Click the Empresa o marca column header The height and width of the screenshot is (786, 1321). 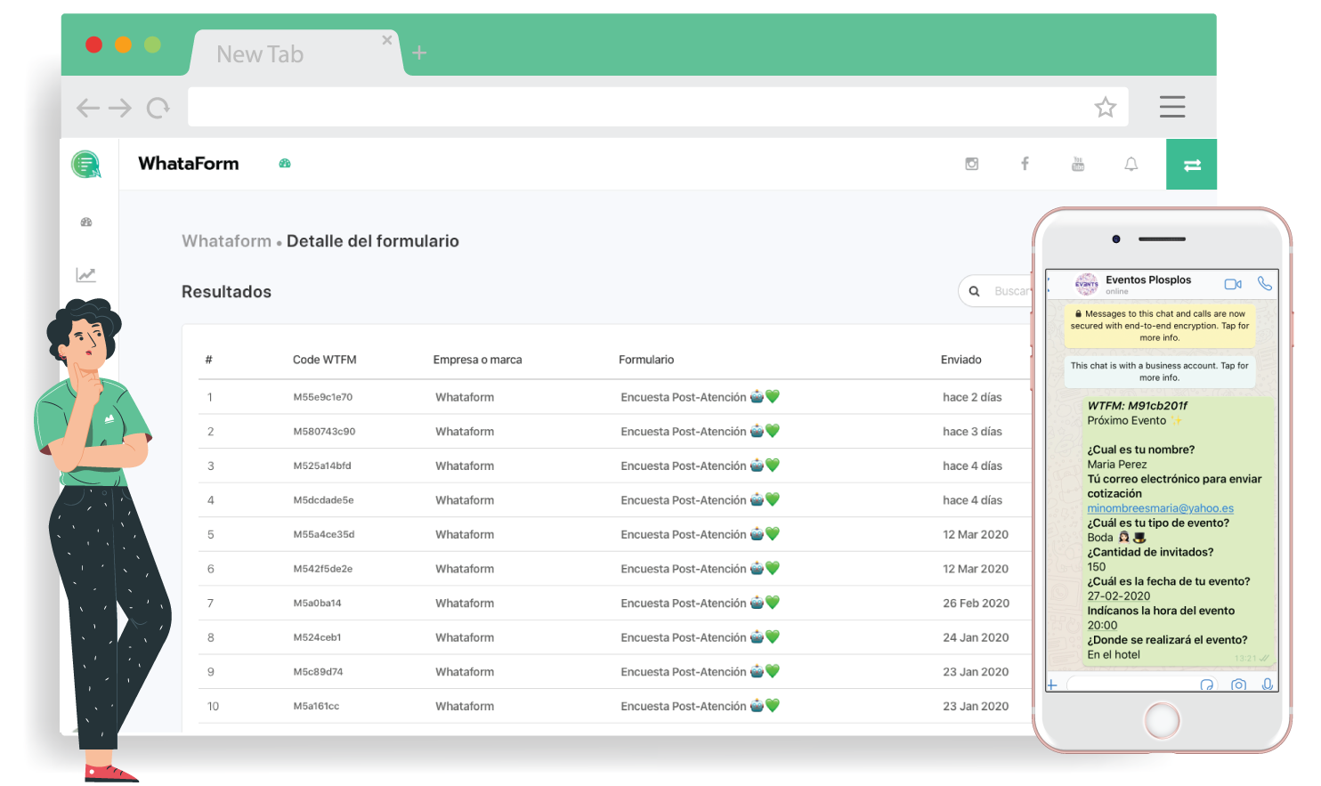coord(477,360)
